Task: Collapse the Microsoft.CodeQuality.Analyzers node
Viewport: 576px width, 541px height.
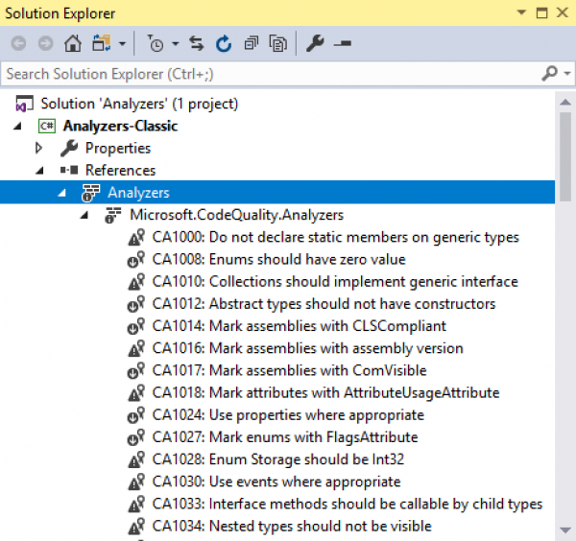Action: (84, 215)
